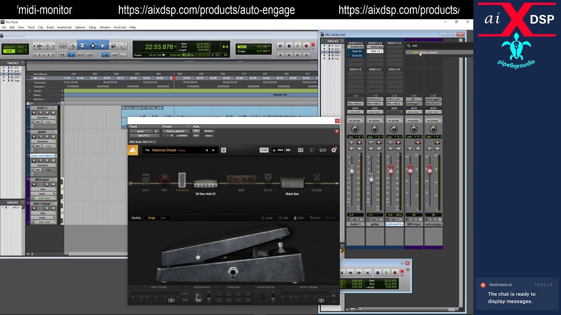Click the COMPARE button in plugin header
The image size is (561, 315).
[x=182, y=136]
